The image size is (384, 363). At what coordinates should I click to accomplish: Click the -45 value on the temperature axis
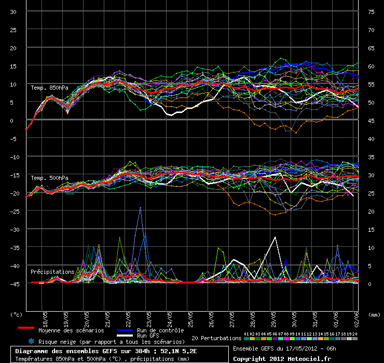(15, 284)
